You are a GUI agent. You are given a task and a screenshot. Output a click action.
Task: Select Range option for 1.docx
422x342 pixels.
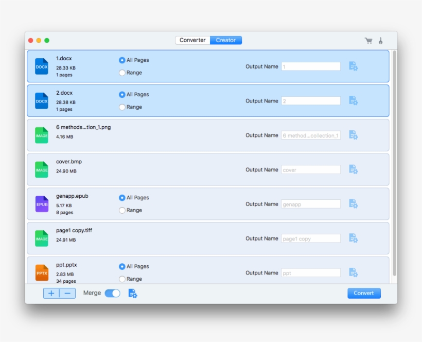[122, 73]
